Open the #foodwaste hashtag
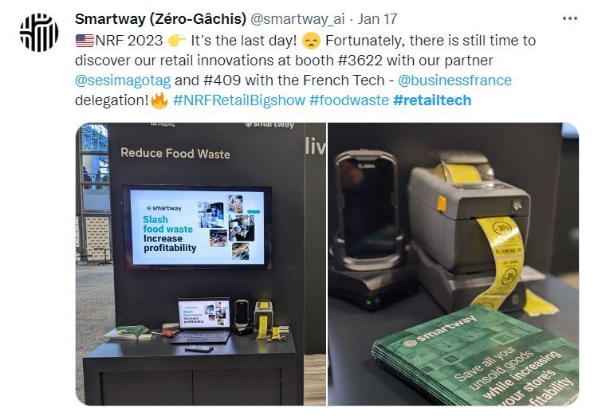This screenshot has height=416, width=594. pos(349,100)
